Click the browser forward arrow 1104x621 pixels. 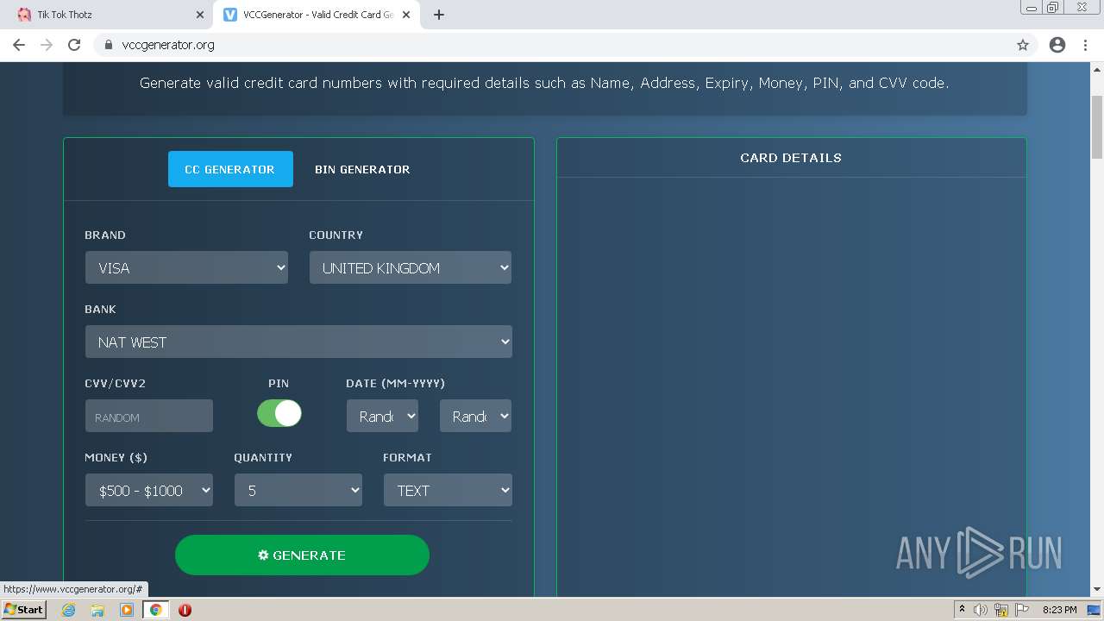point(47,45)
